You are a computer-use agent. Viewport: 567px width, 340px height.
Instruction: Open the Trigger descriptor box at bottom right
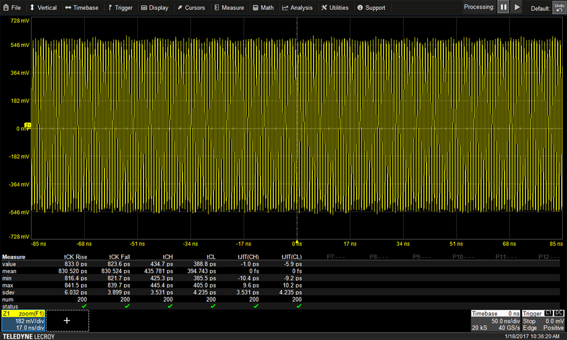(x=544, y=321)
